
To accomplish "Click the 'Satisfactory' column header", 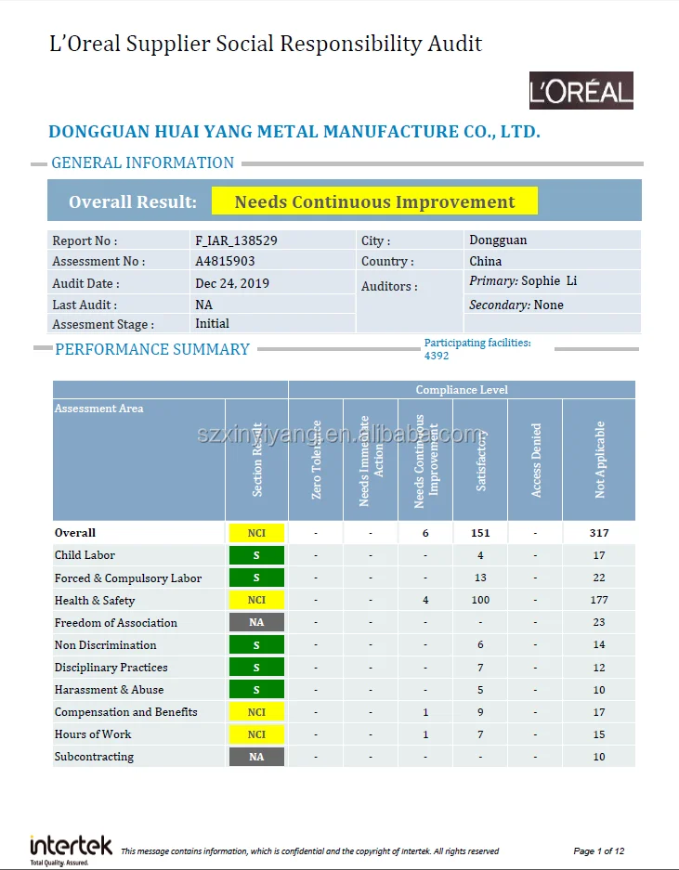I will coord(481,461).
